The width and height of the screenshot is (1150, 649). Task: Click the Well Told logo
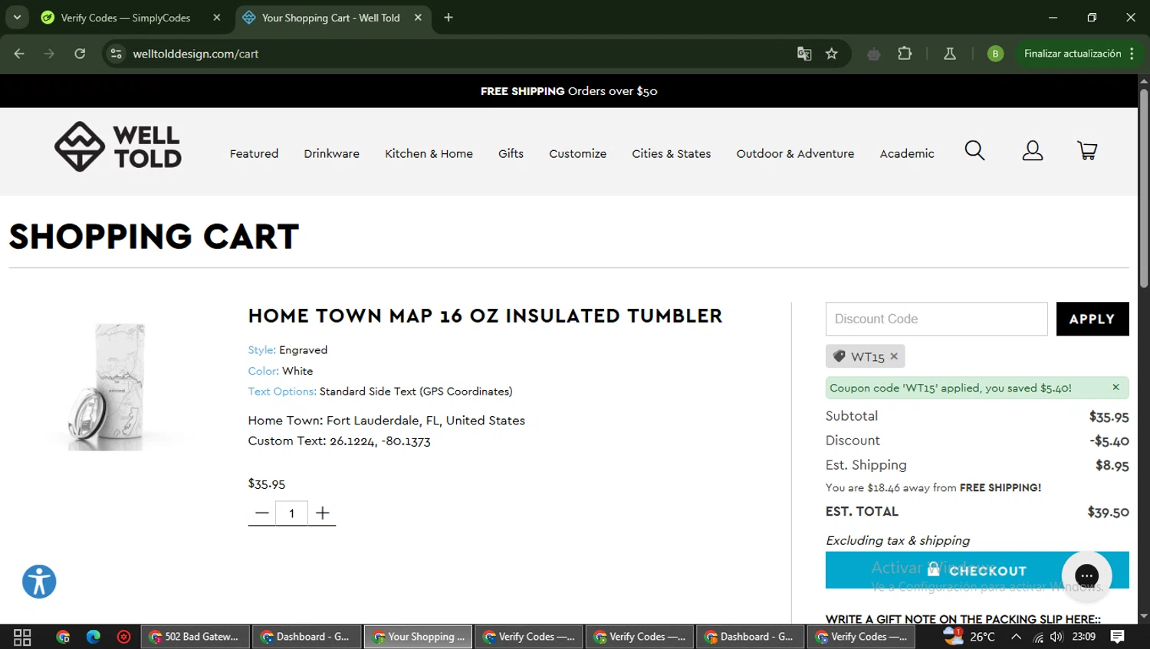[x=118, y=146]
